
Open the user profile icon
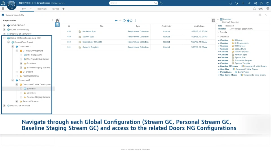pyautogui.click(x=231, y=3)
